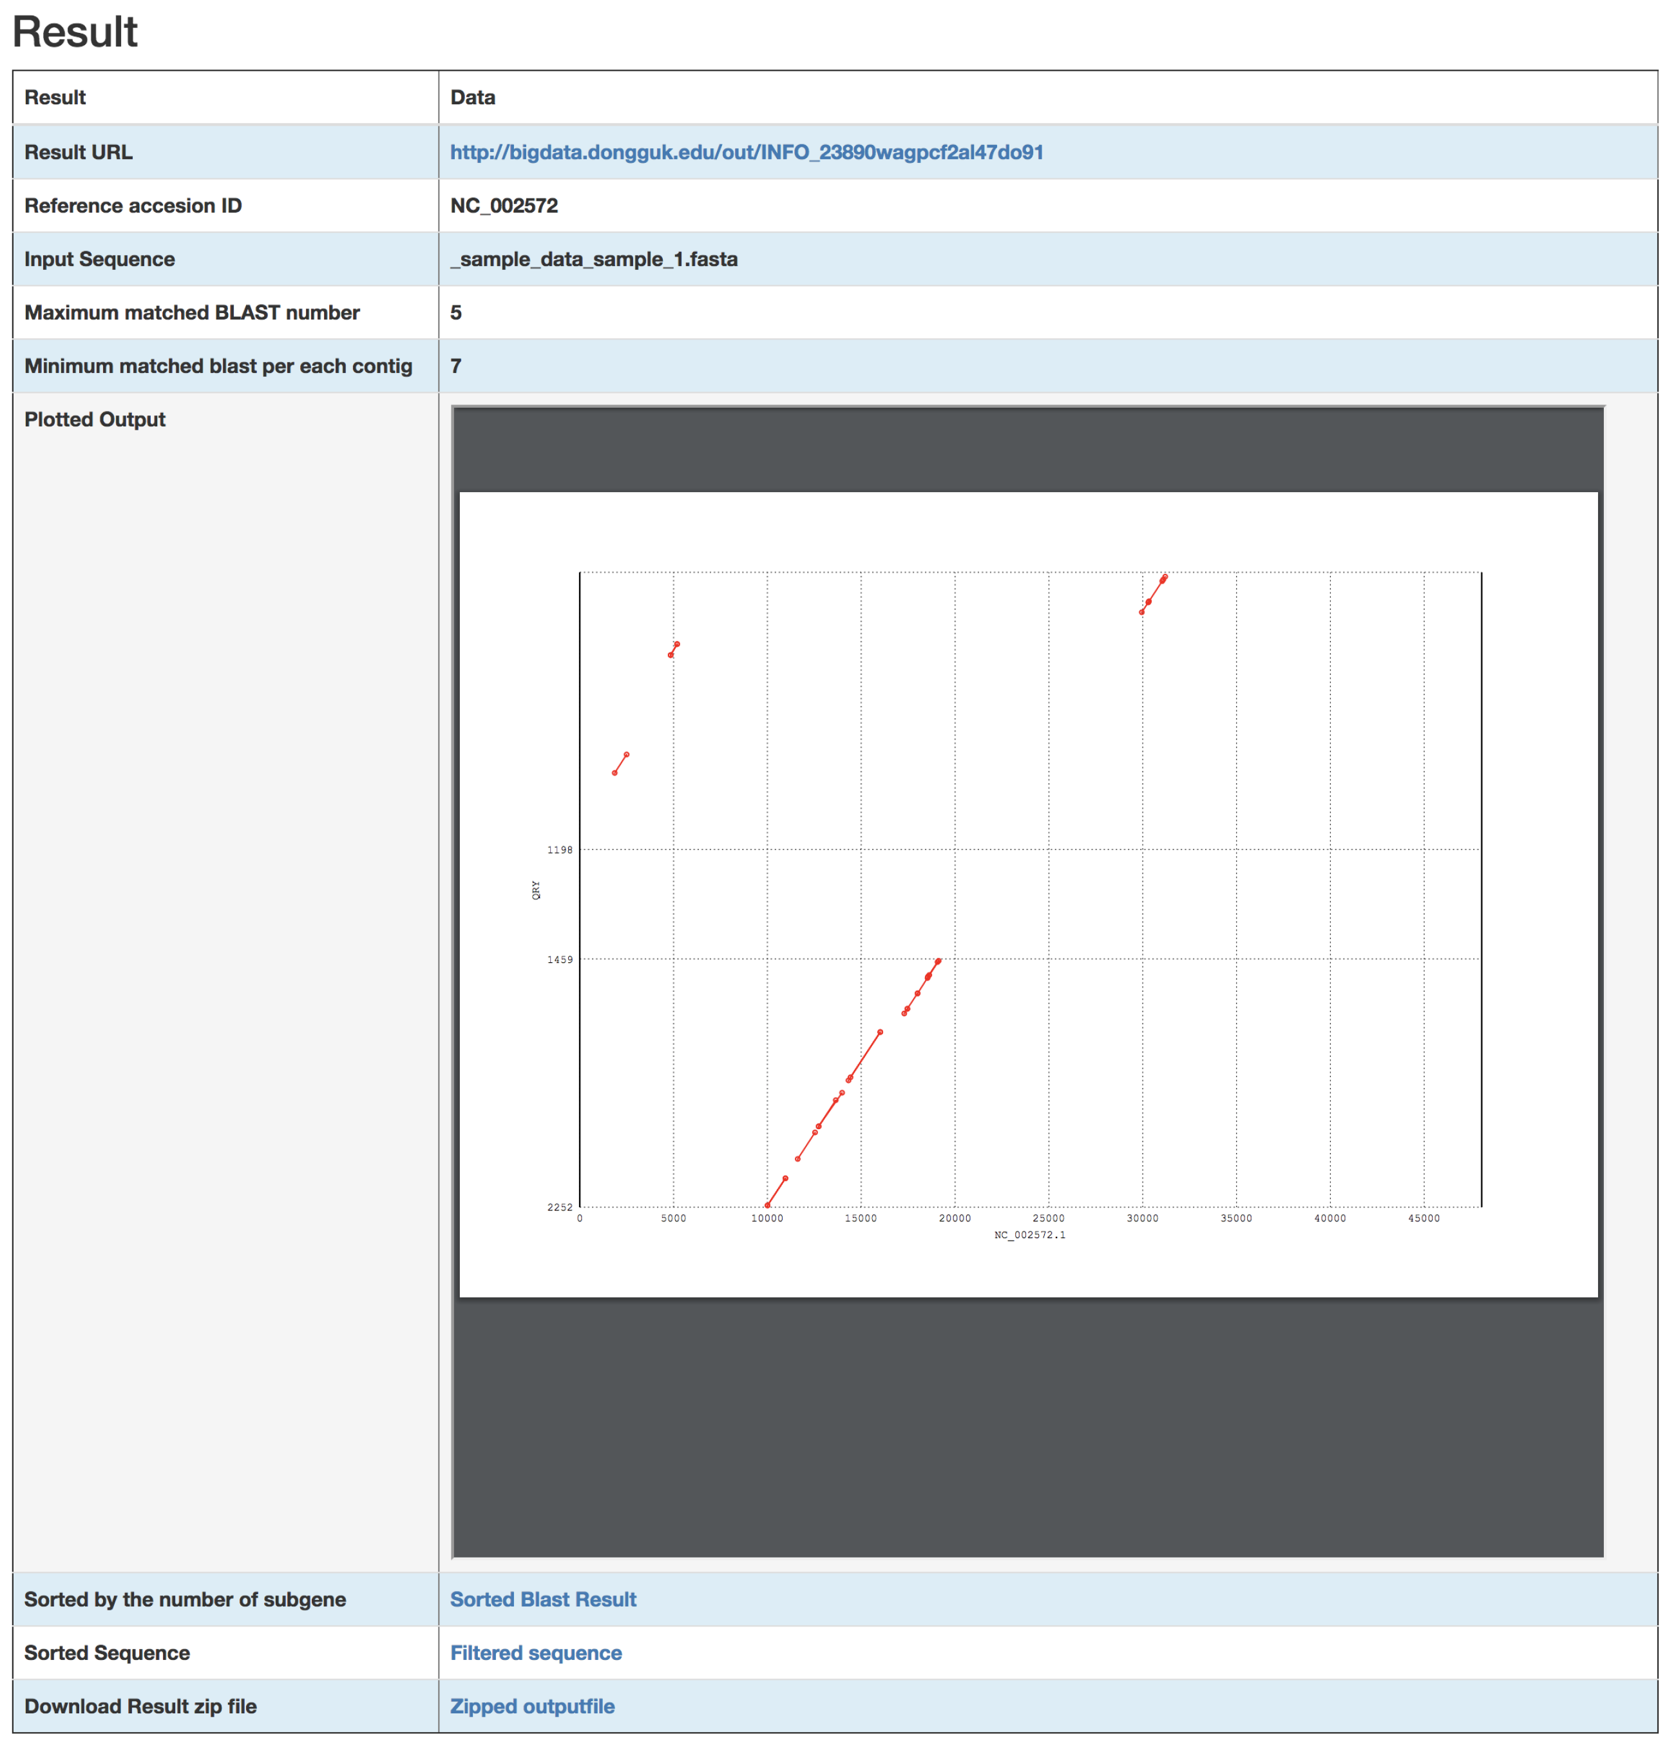This screenshot has width=1667, height=1743.
Task: Click the Result page heading
Action: [75, 32]
